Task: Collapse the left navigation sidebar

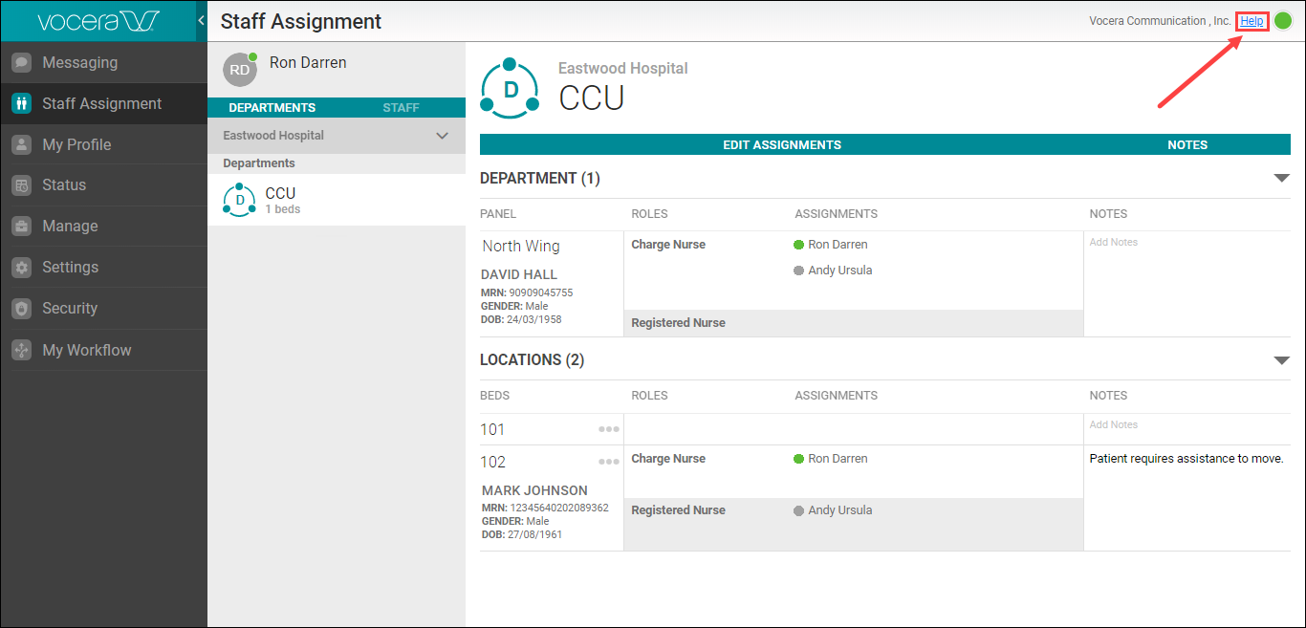Action: tap(201, 21)
